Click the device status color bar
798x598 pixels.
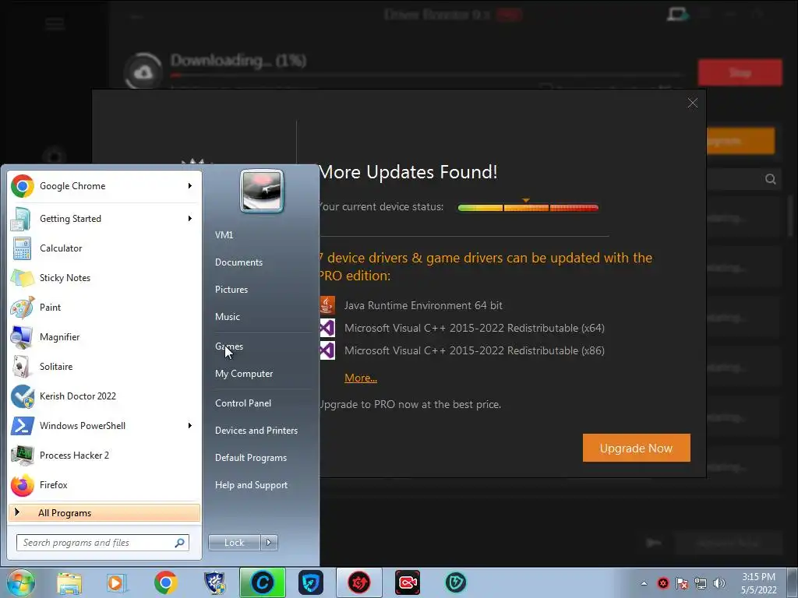click(528, 207)
